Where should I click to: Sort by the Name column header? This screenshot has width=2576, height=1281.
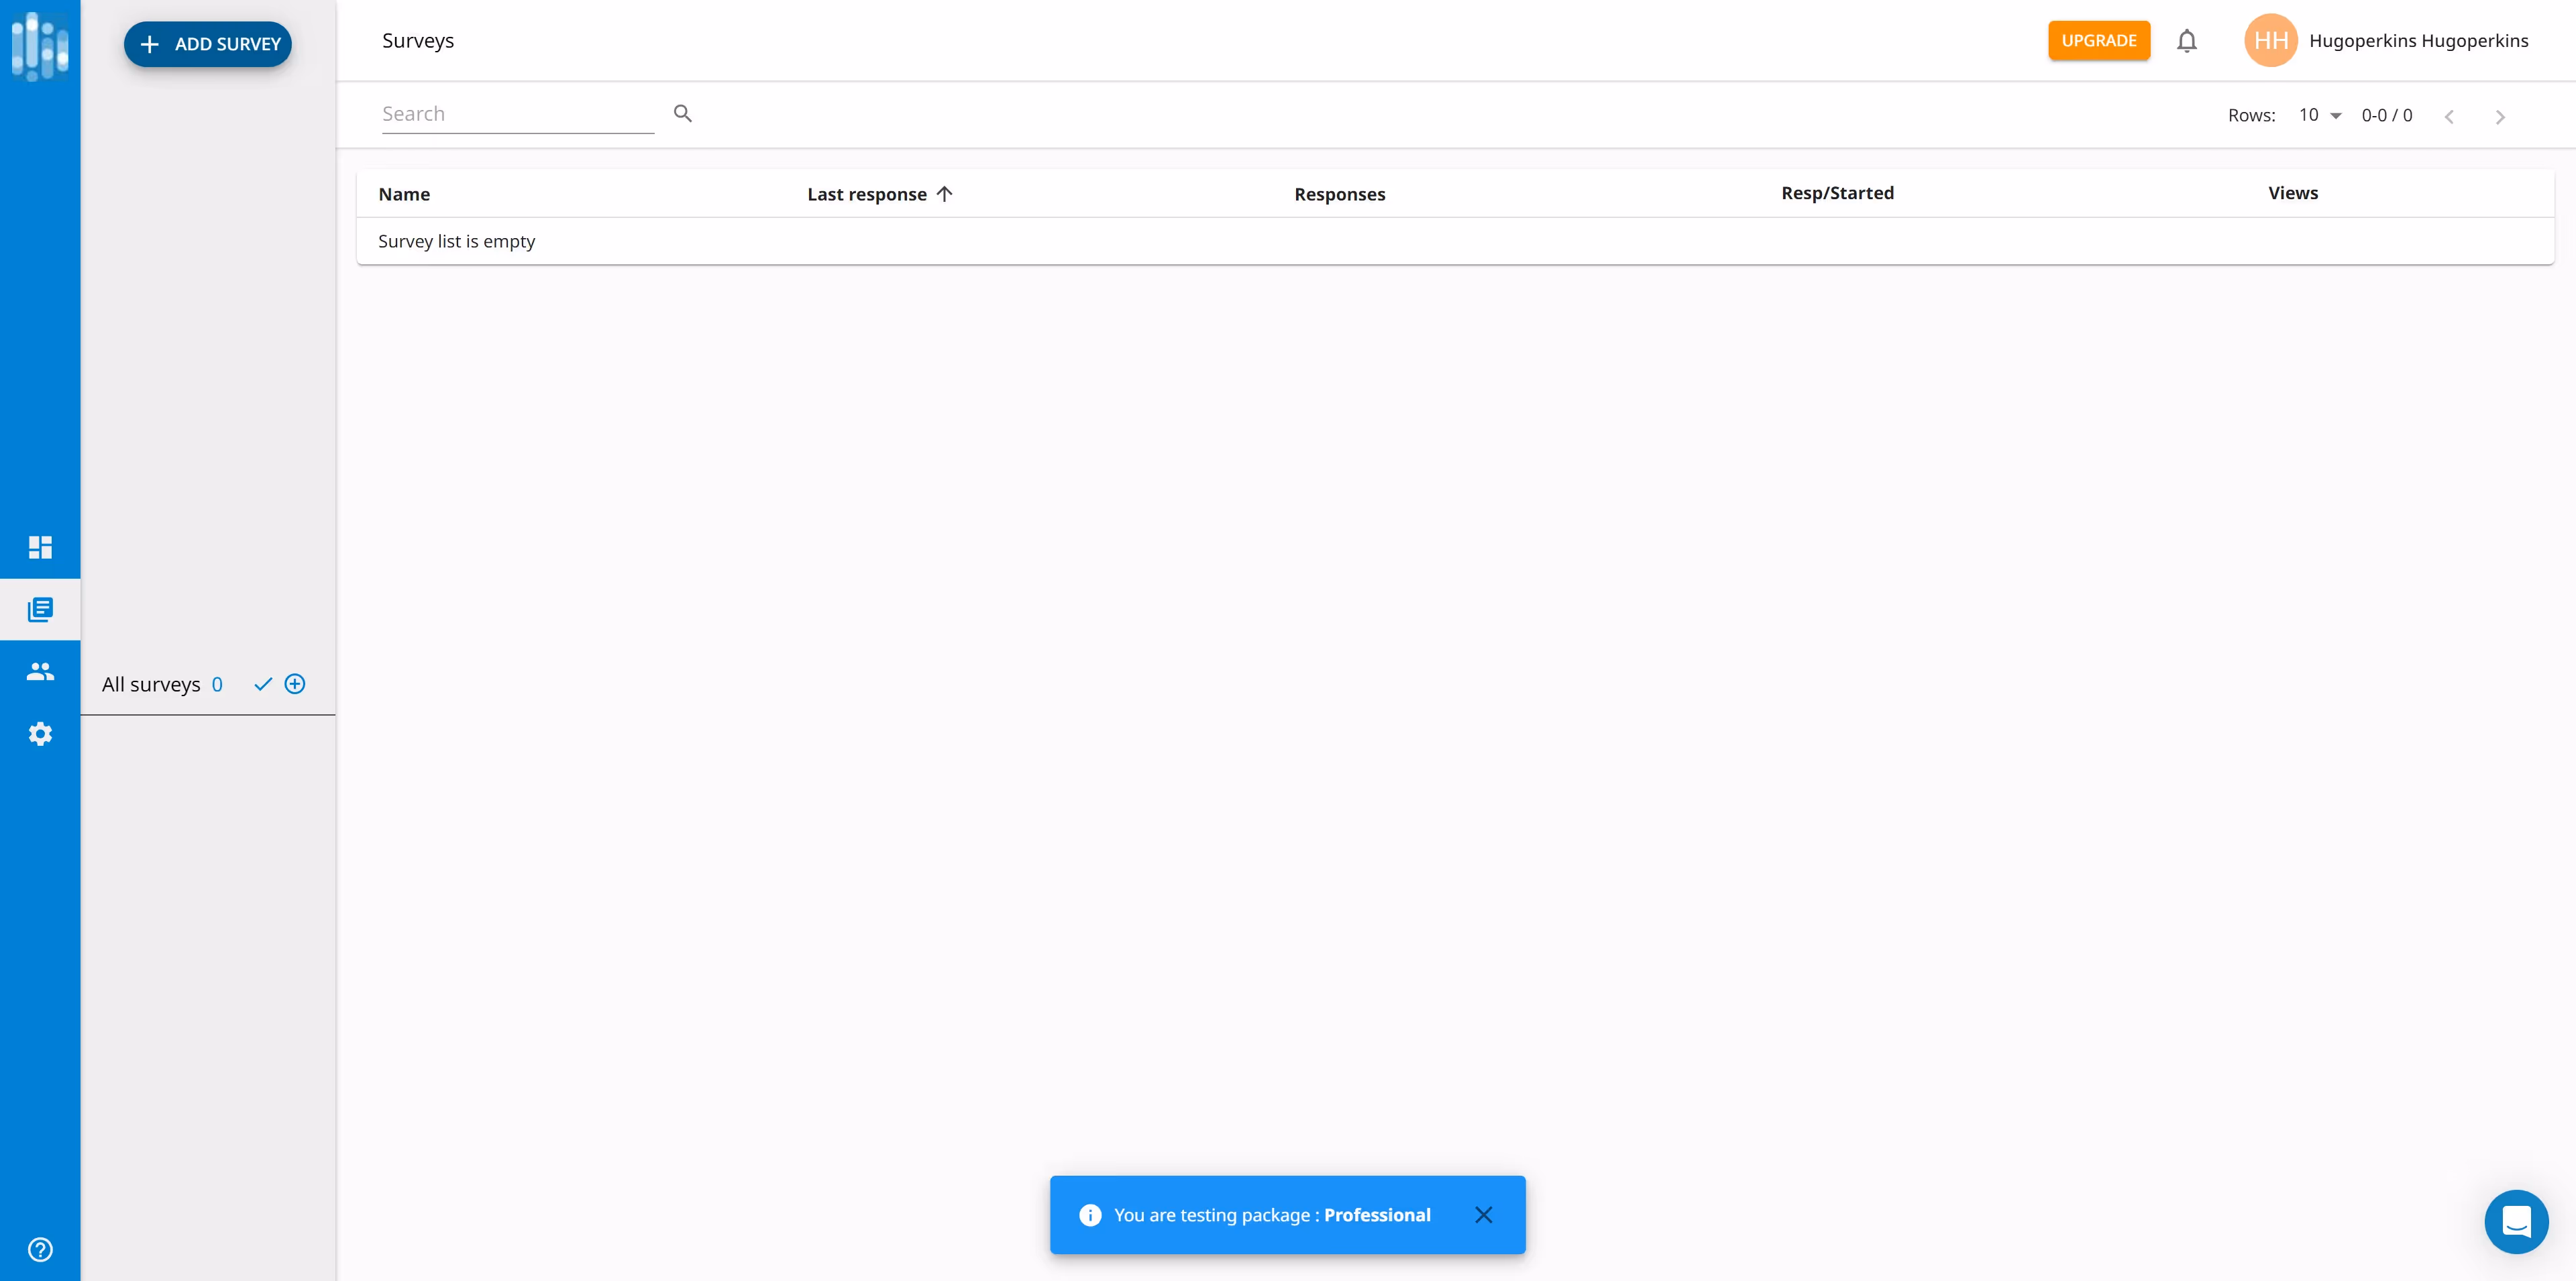404,194
